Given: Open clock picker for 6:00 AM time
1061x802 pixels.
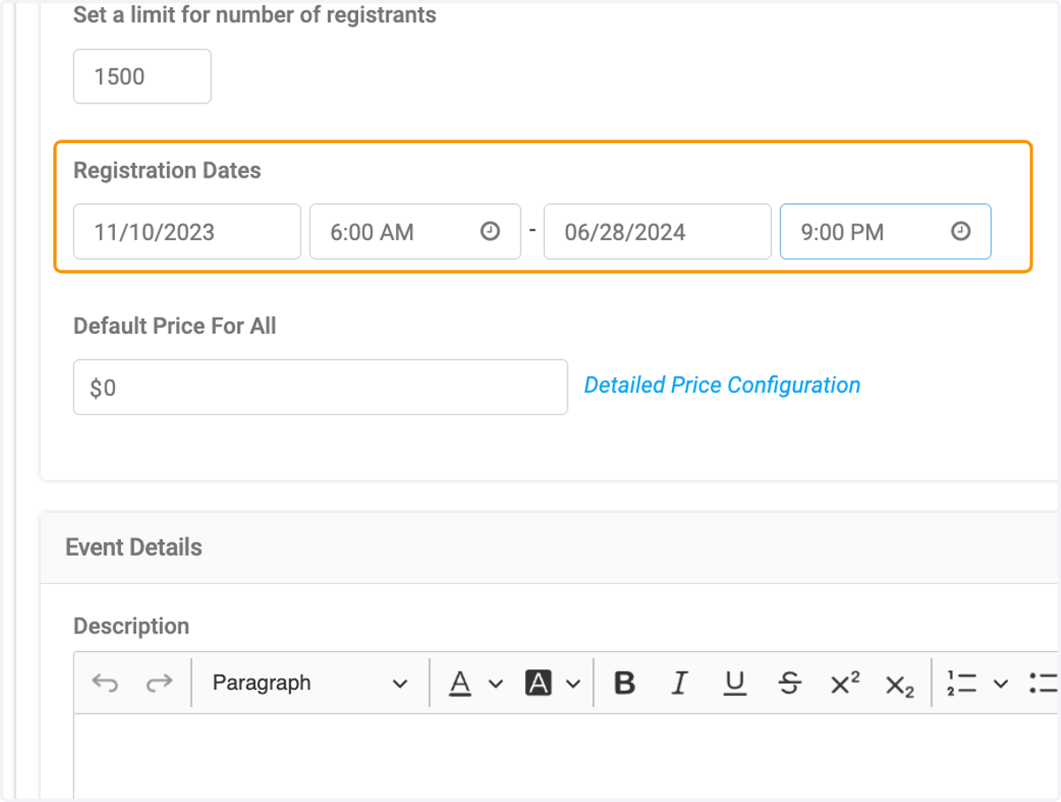Looking at the screenshot, I should pyautogui.click(x=490, y=231).
